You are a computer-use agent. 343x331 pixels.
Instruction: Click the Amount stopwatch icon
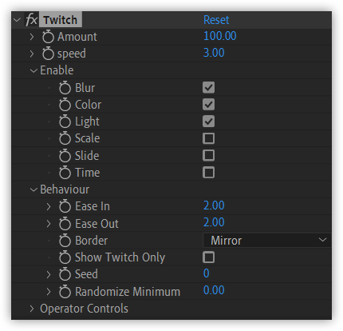pyautogui.click(x=48, y=37)
